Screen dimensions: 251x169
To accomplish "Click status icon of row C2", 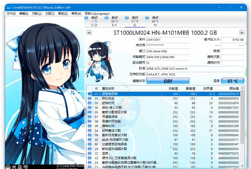I will [x=90, y=153].
